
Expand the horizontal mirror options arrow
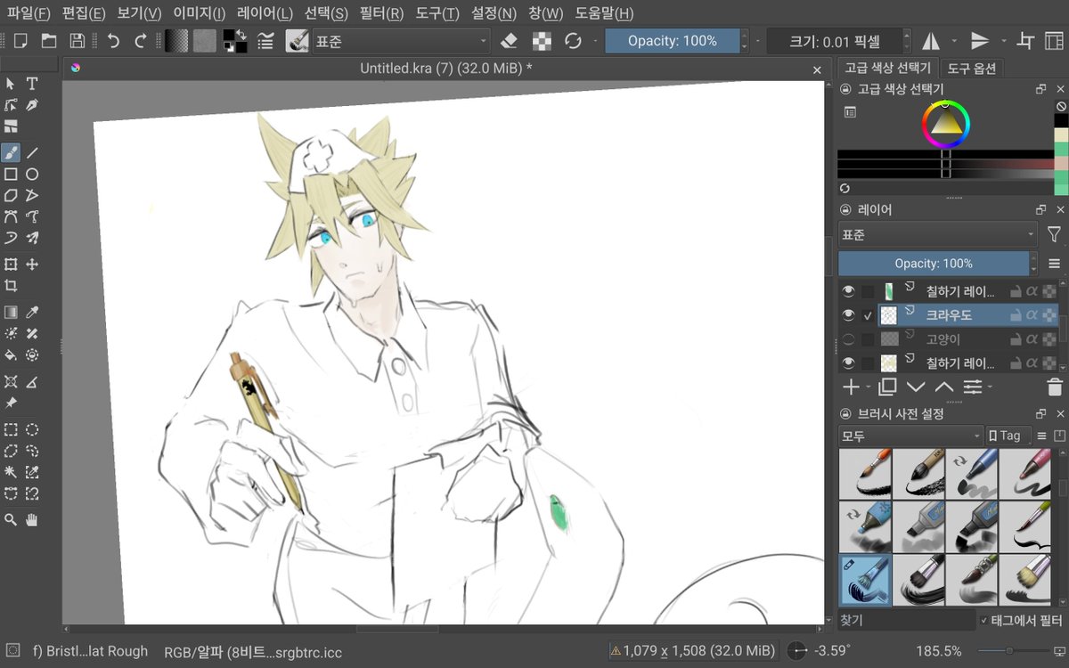[954, 41]
